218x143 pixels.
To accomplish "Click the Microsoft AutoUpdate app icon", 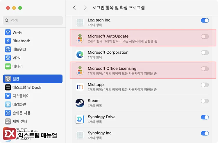I will tap(80, 38).
